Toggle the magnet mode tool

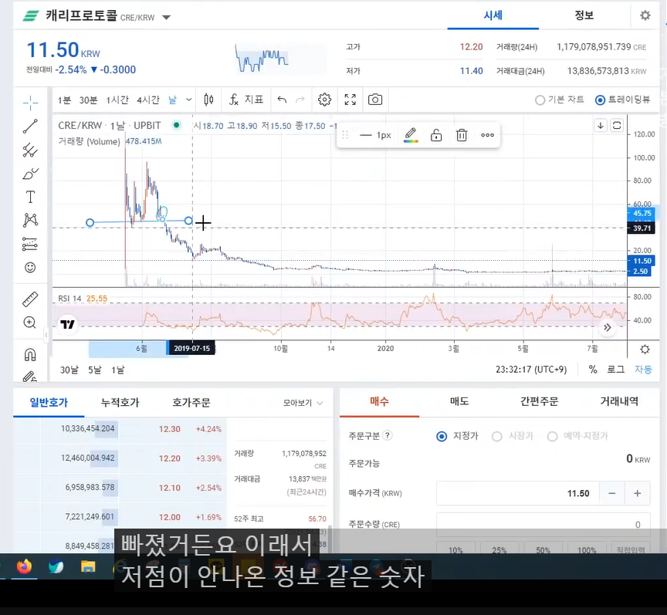30,355
